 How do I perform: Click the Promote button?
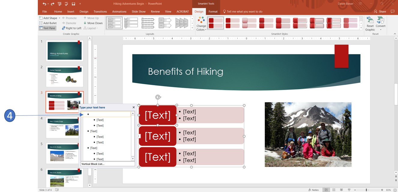(x=69, y=18)
